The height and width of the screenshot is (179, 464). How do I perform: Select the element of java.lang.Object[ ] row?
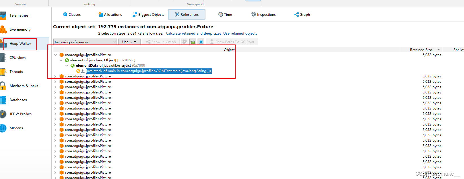pyautogui.click(x=103, y=60)
